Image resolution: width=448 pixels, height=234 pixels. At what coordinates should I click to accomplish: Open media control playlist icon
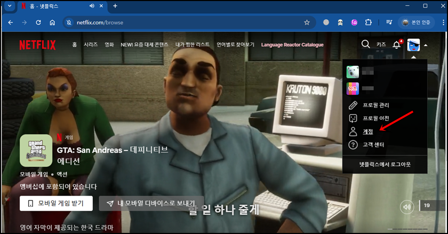389,22
